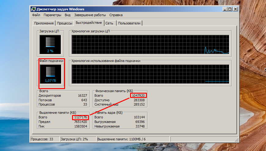
Task: Click the Физическая память (КБ) heading
Action: (x=114, y=91)
